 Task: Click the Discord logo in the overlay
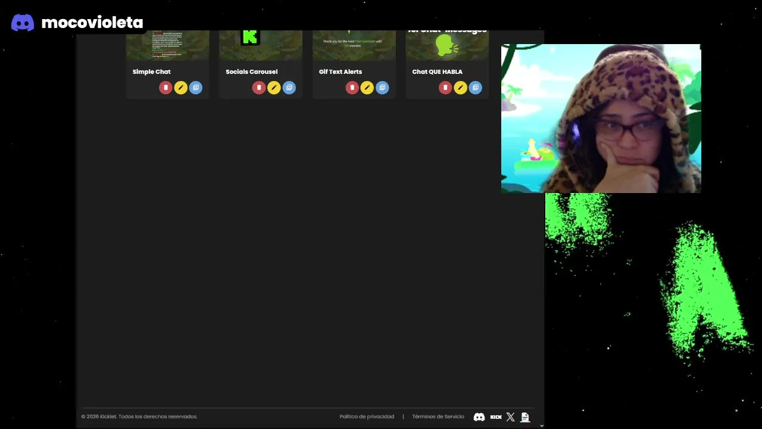[23, 23]
